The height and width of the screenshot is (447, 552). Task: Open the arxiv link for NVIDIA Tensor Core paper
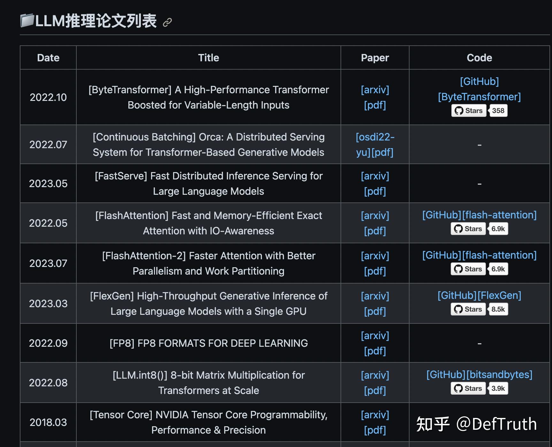375,415
